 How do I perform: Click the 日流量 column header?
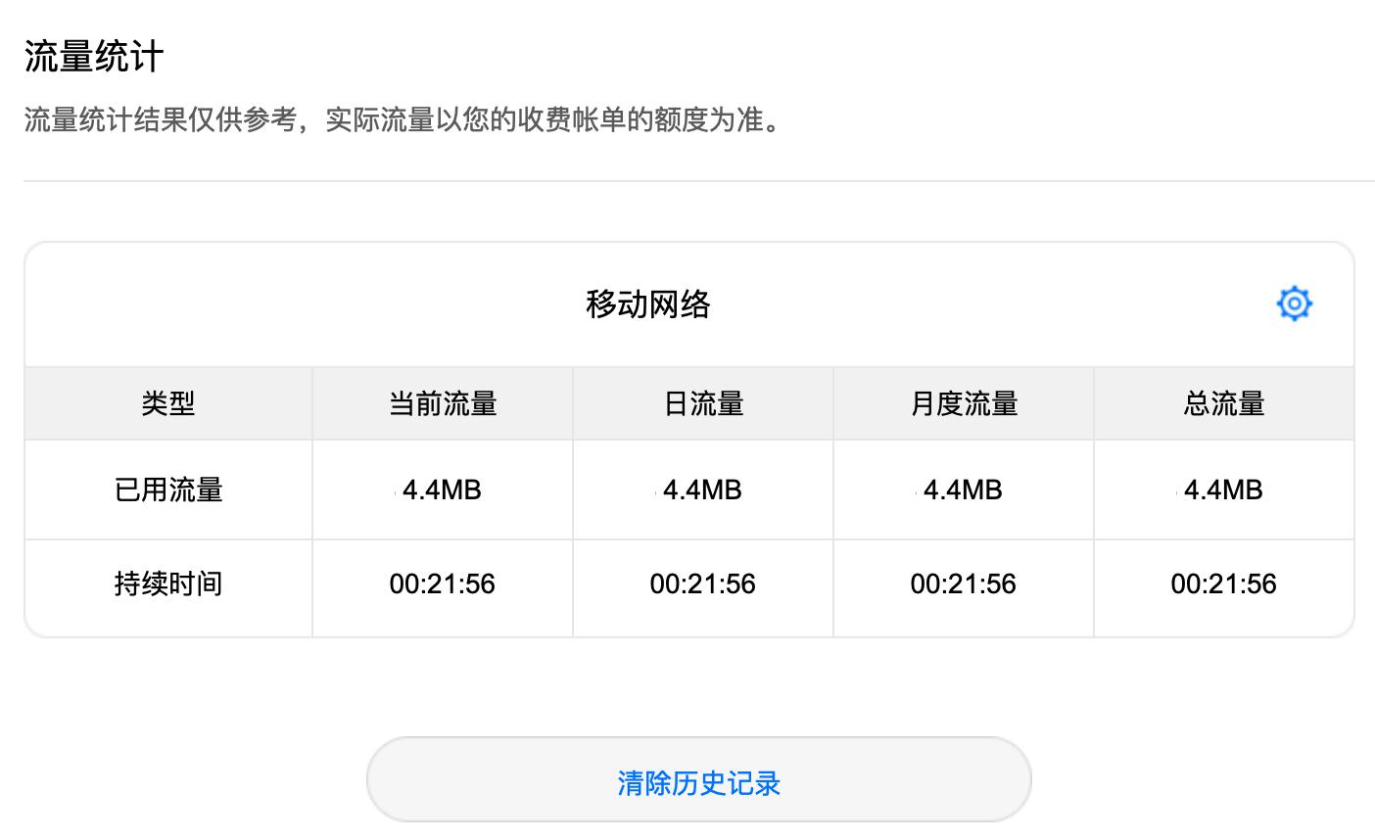click(702, 403)
